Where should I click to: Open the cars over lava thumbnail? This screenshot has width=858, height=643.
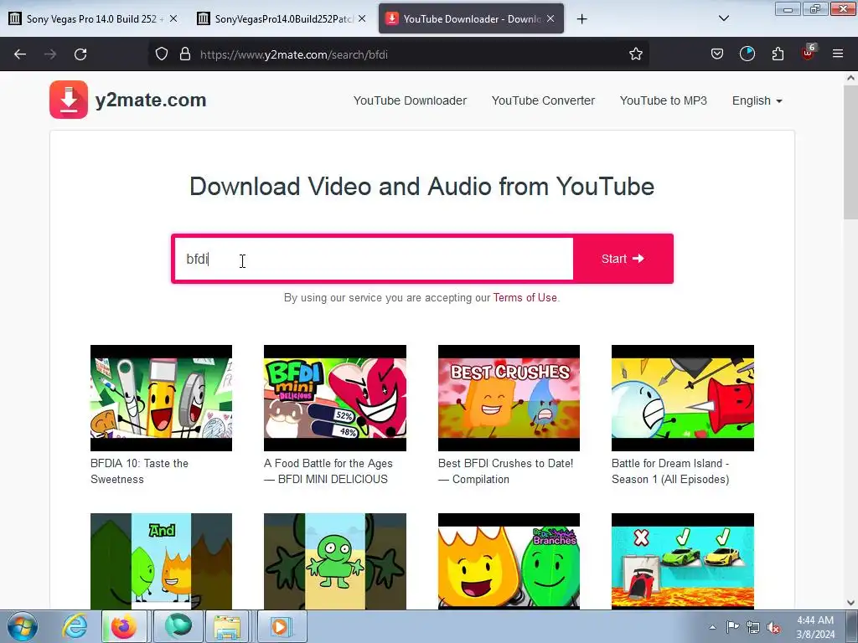pyautogui.click(x=682, y=561)
